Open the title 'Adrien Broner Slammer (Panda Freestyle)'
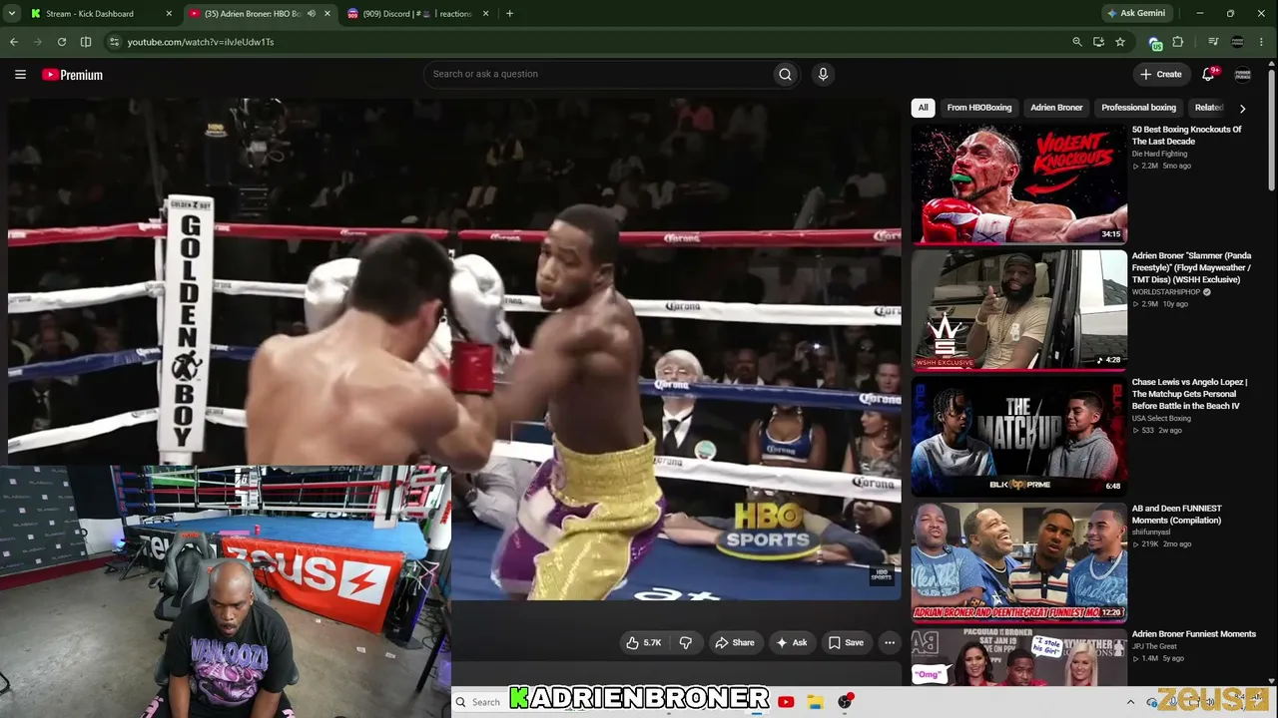The image size is (1278, 718). [x=1192, y=268]
